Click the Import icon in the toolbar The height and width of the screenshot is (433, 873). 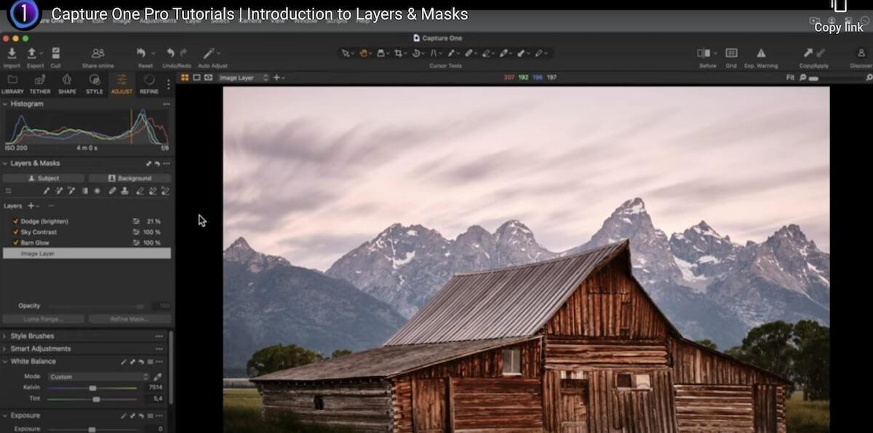12,53
